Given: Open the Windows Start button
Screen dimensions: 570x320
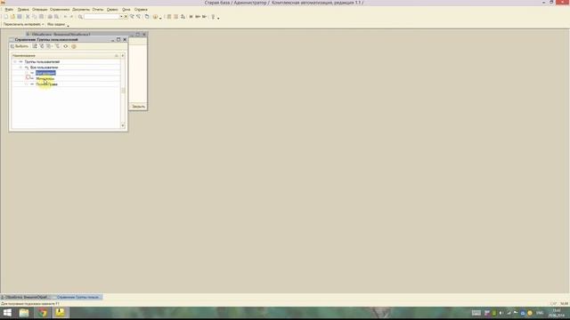Looking at the screenshot, I should pos(7,312).
